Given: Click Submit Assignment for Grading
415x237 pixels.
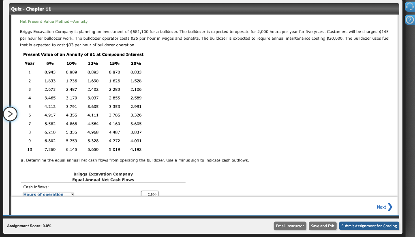Looking at the screenshot, I should coord(369,226).
